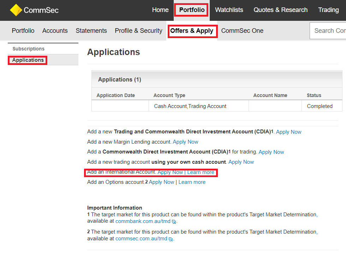
Task: Click Account Type column header
Action: [169, 95]
